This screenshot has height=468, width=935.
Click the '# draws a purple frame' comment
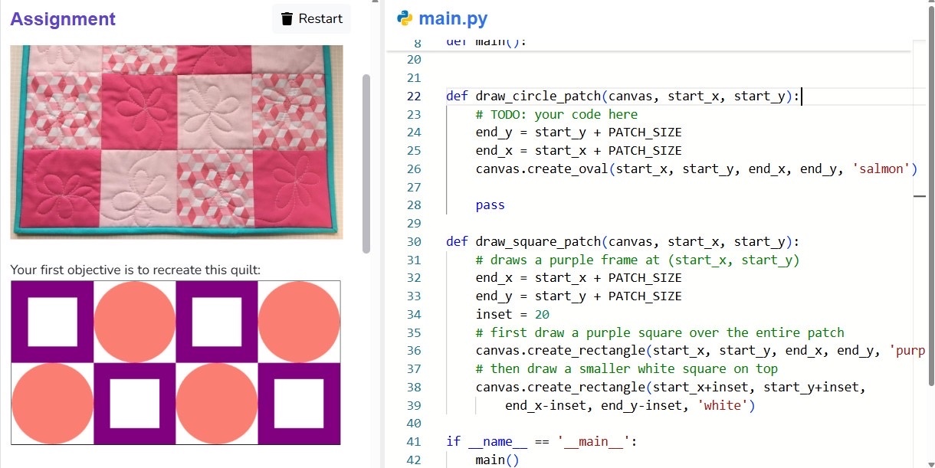[x=638, y=260]
